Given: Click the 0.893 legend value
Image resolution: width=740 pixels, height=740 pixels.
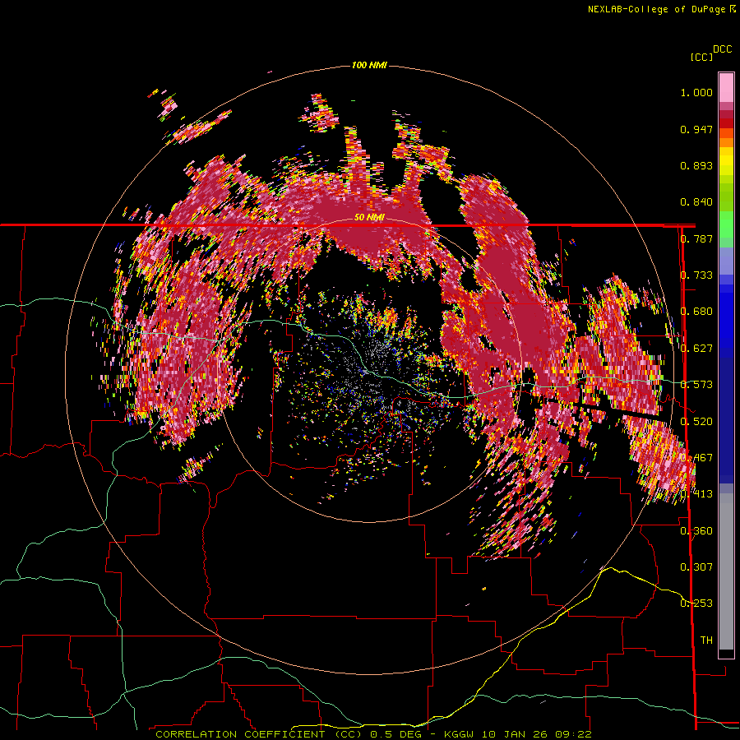Looking at the screenshot, I should (x=696, y=165).
